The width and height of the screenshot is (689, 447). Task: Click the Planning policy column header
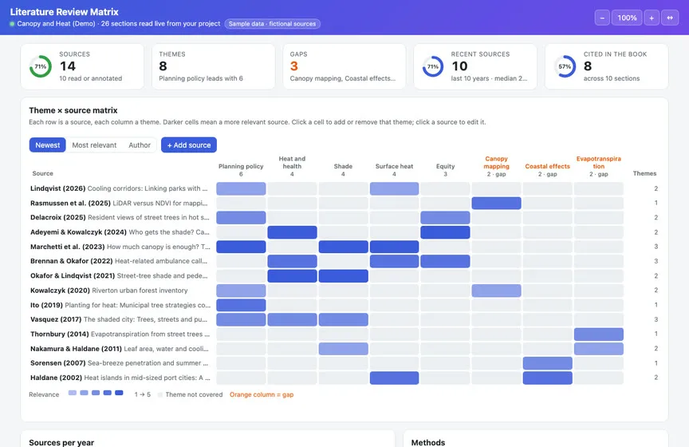click(x=241, y=169)
